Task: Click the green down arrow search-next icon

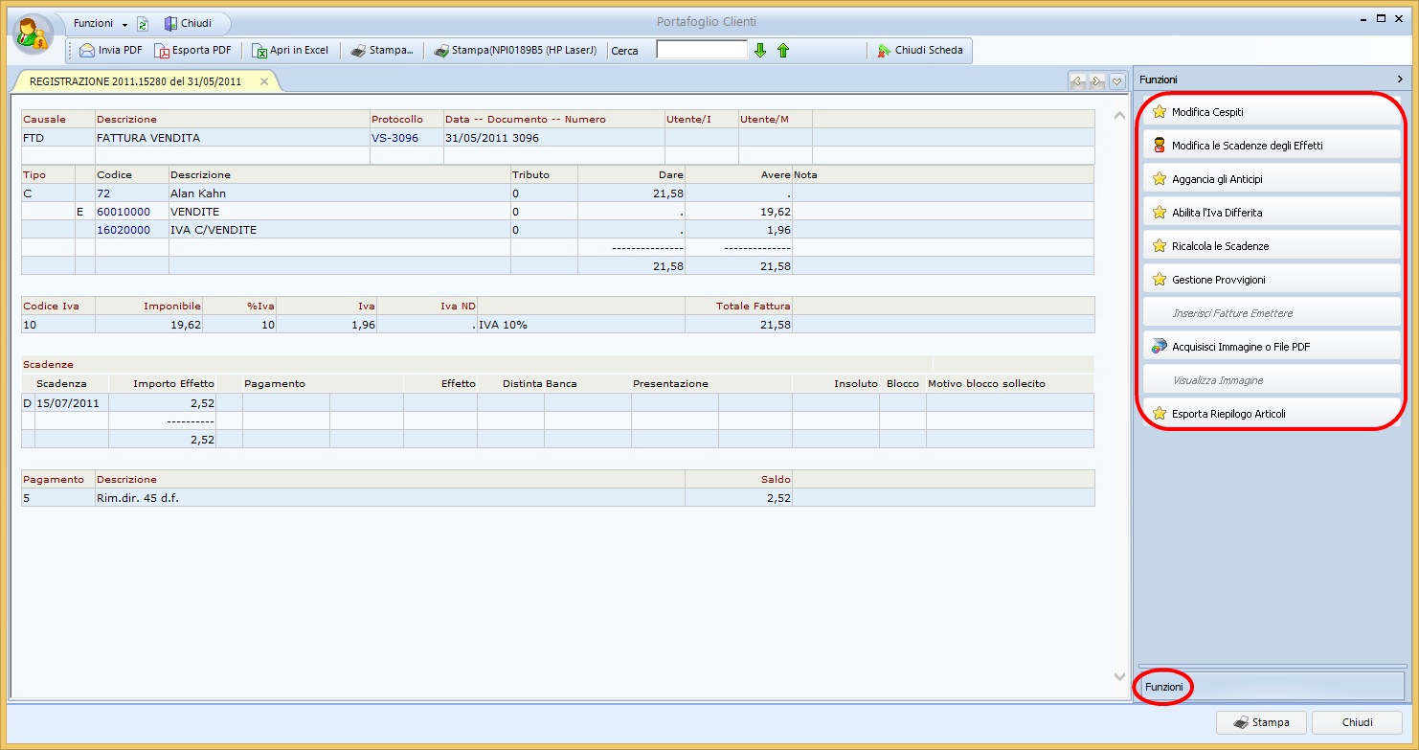Action: pos(760,51)
